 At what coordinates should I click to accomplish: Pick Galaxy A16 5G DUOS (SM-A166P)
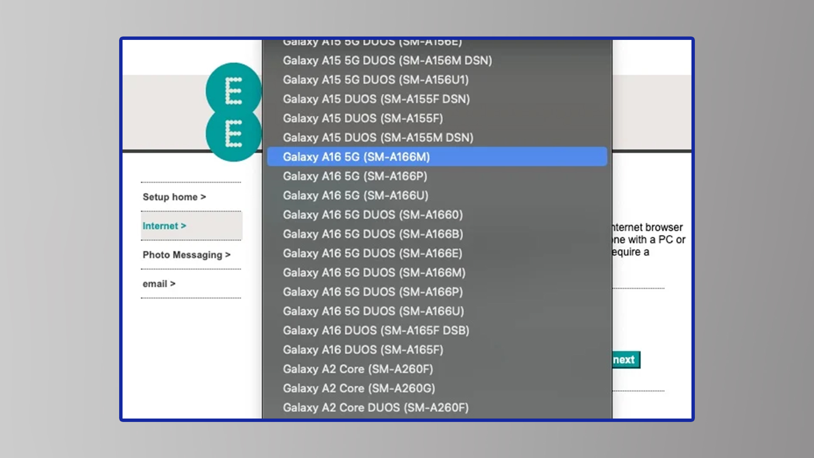pos(437,292)
